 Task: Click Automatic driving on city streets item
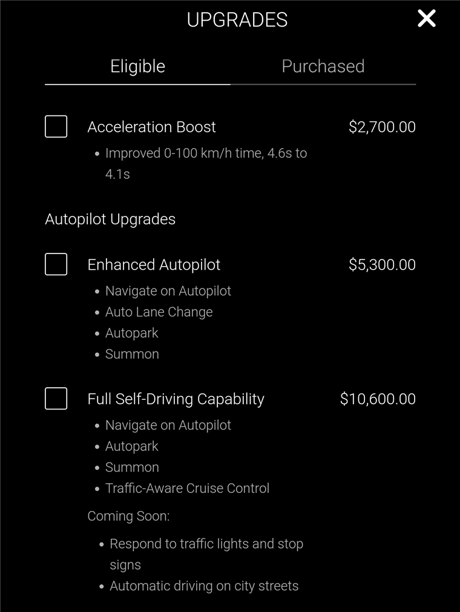tap(204, 586)
